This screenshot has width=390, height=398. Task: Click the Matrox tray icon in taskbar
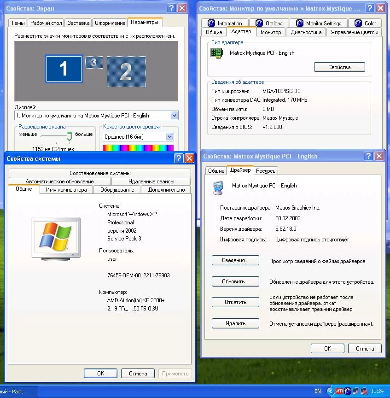click(x=348, y=391)
